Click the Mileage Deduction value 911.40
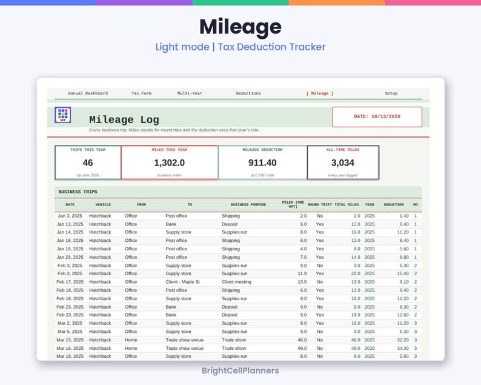Image resolution: width=481 pixels, height=385 pixels. tap(262, 162)
